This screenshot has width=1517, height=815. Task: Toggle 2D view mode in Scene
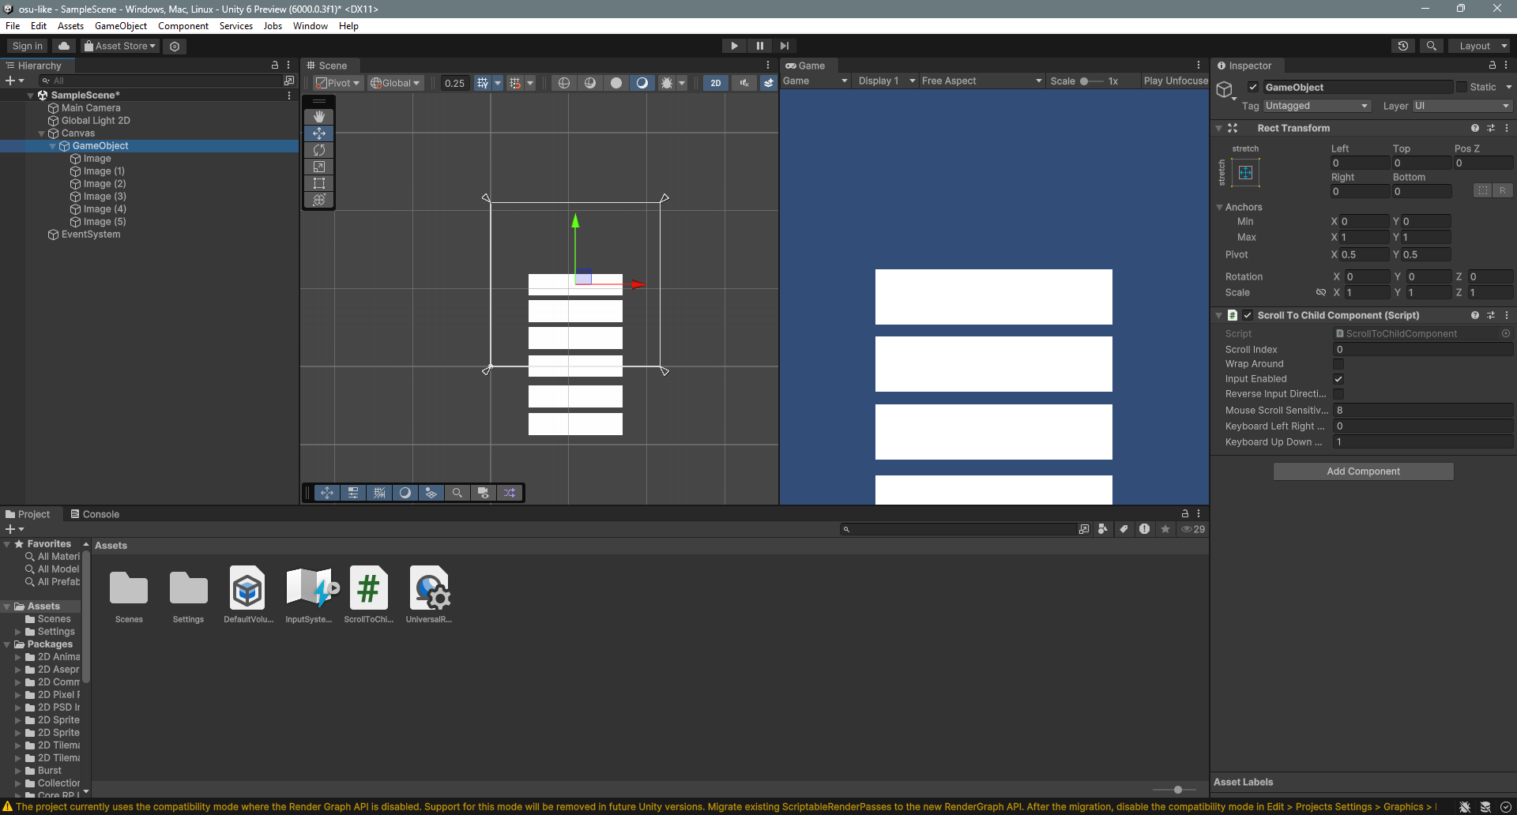click(x=715, y=83)
